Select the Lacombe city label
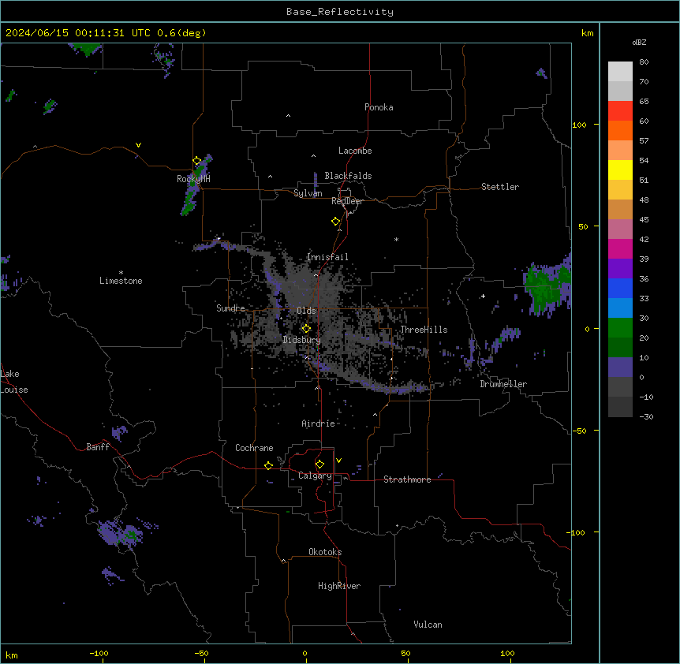This screenshot has width=680, height=664. (x=355, y=151)
